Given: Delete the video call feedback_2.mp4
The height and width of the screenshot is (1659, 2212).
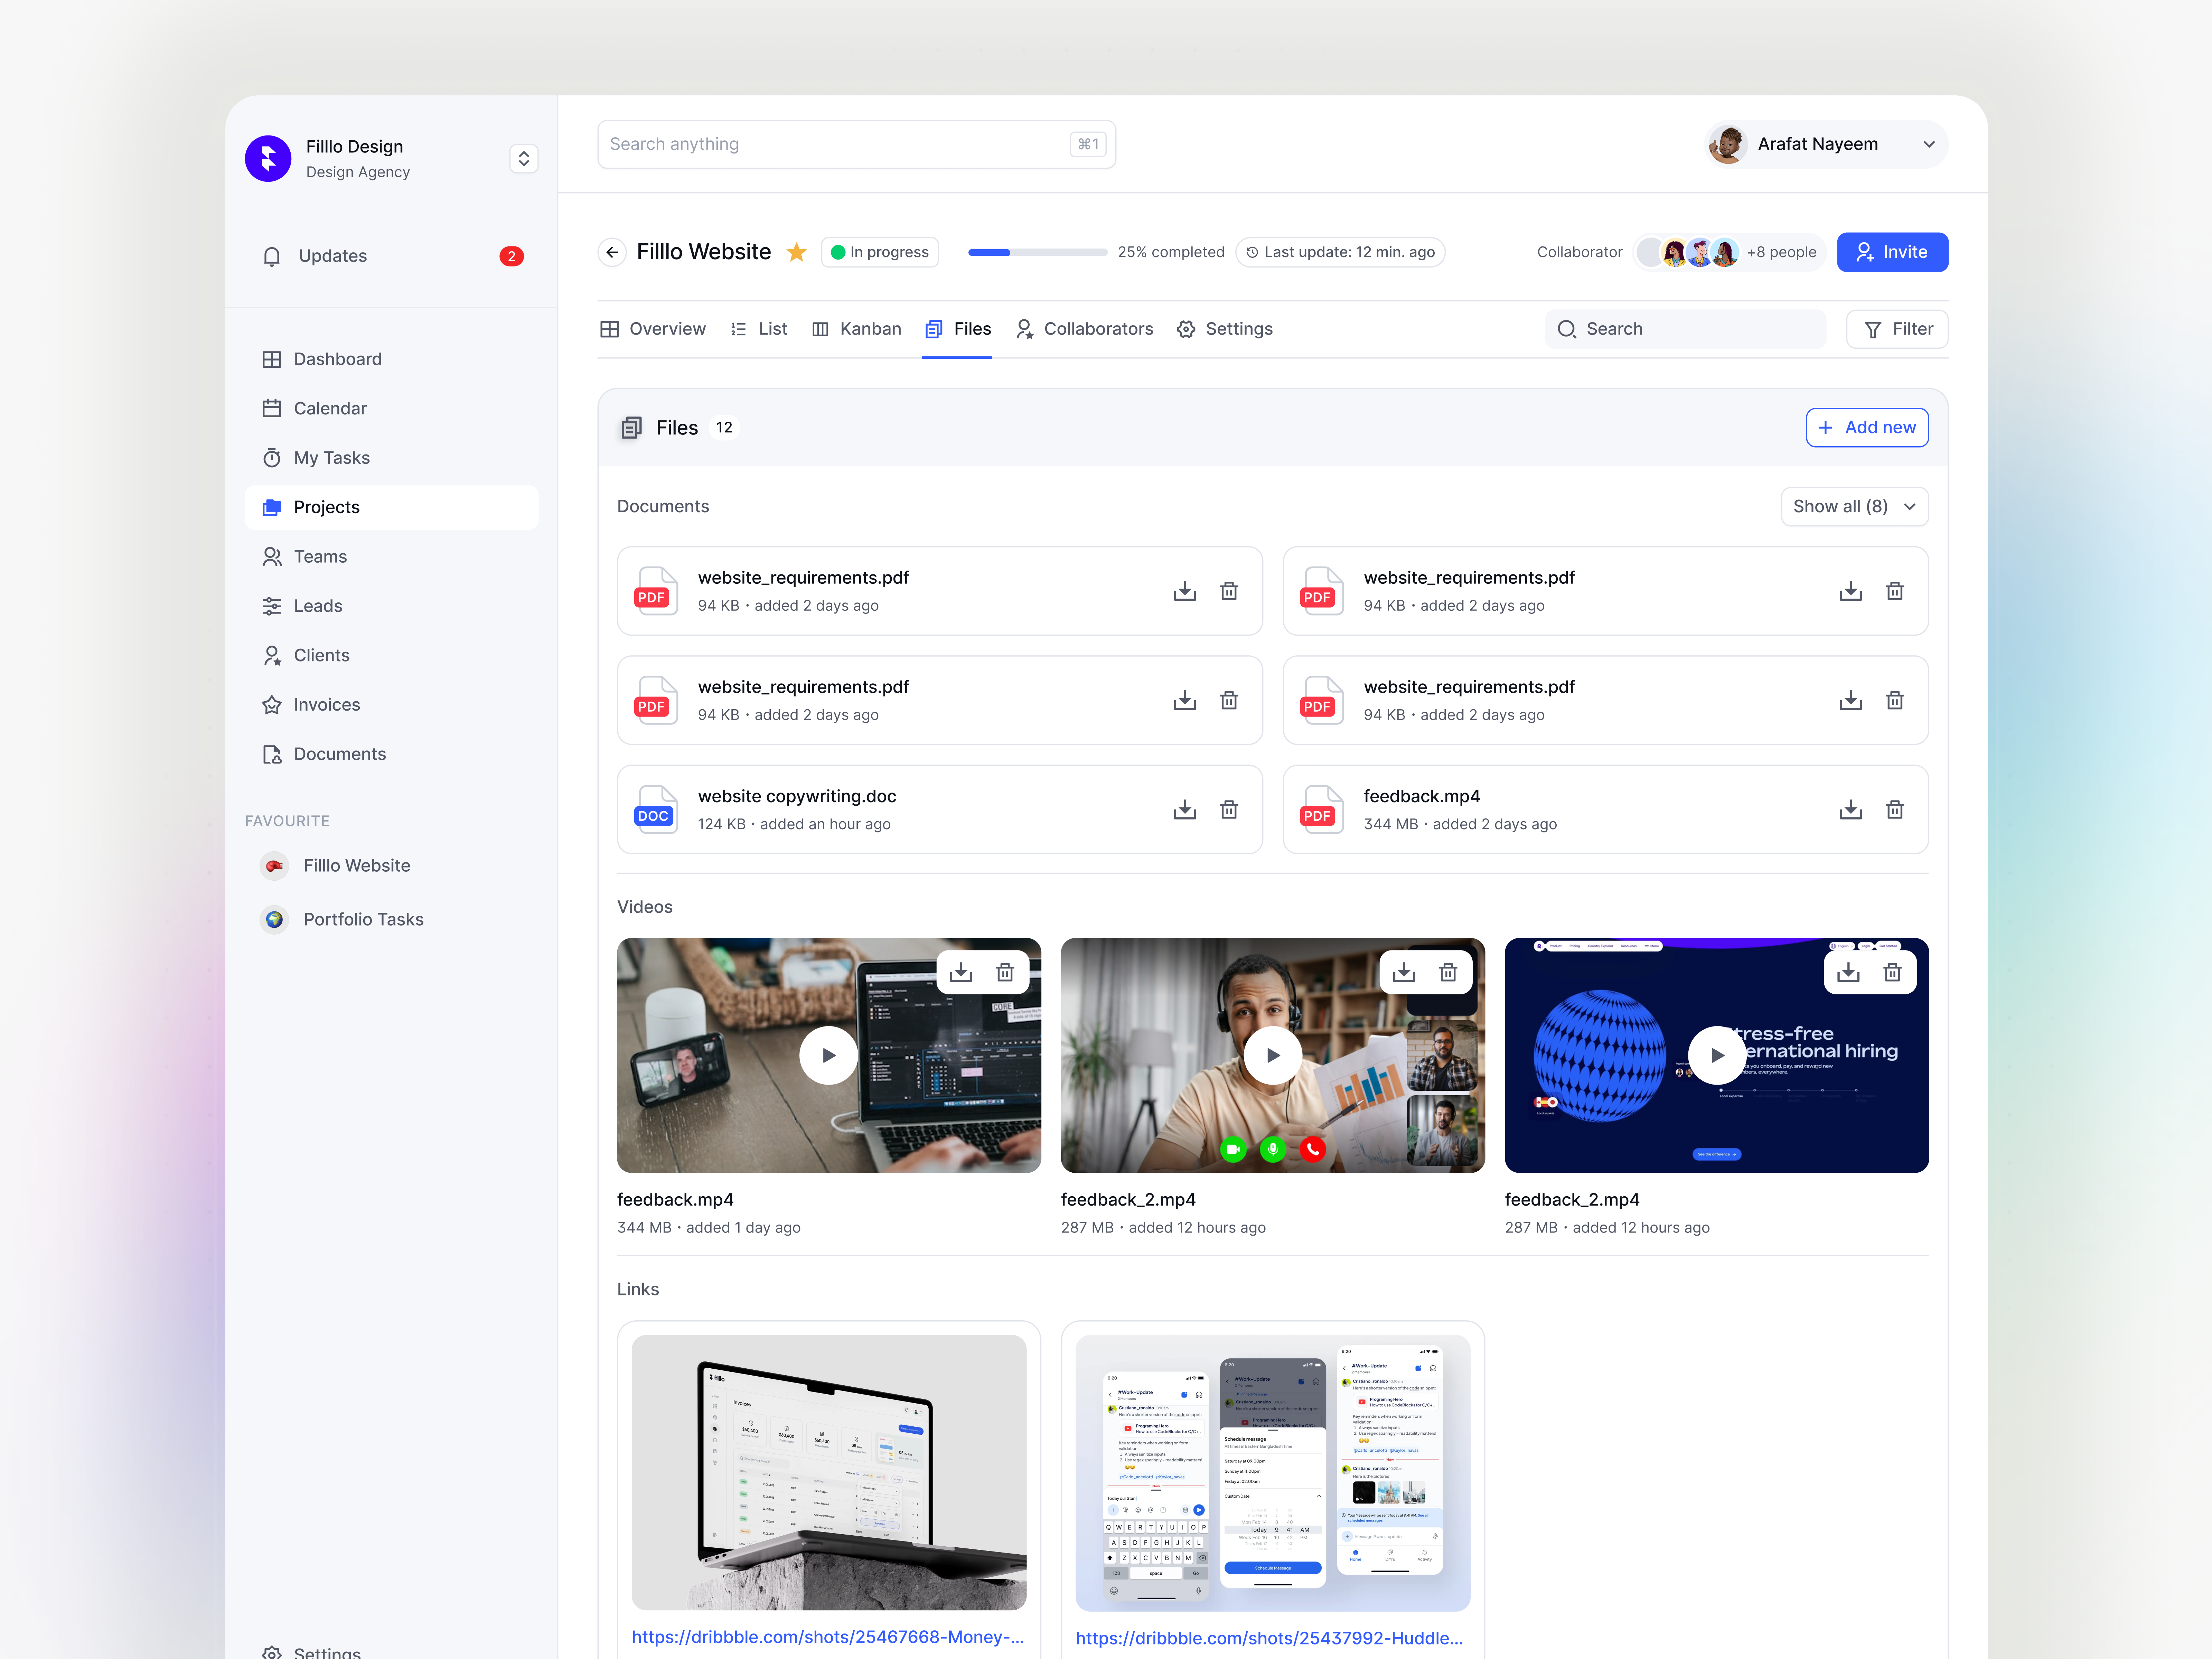Looking at the screenshot, I should [x=1448, y=972].
